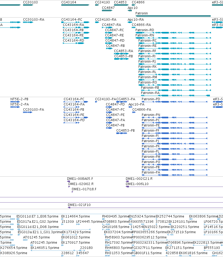Click the CG30103 gene label
Viewport: 223px width, 257px height.
(30, 2)
